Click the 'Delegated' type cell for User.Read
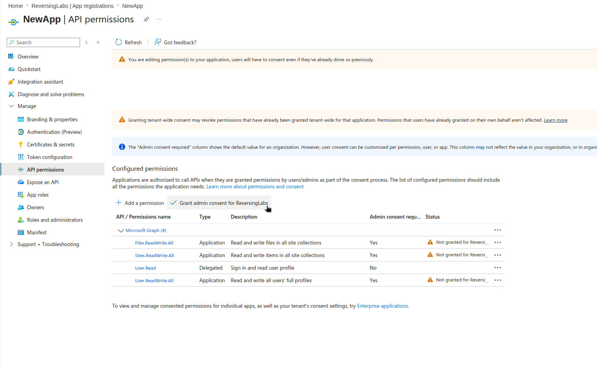This screenshot has height=367, width=597. tap(211, 268)
